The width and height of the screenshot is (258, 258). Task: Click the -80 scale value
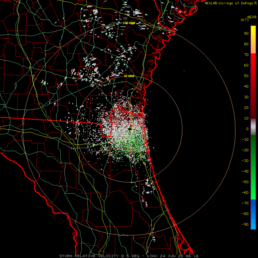[x=245, y=214]
